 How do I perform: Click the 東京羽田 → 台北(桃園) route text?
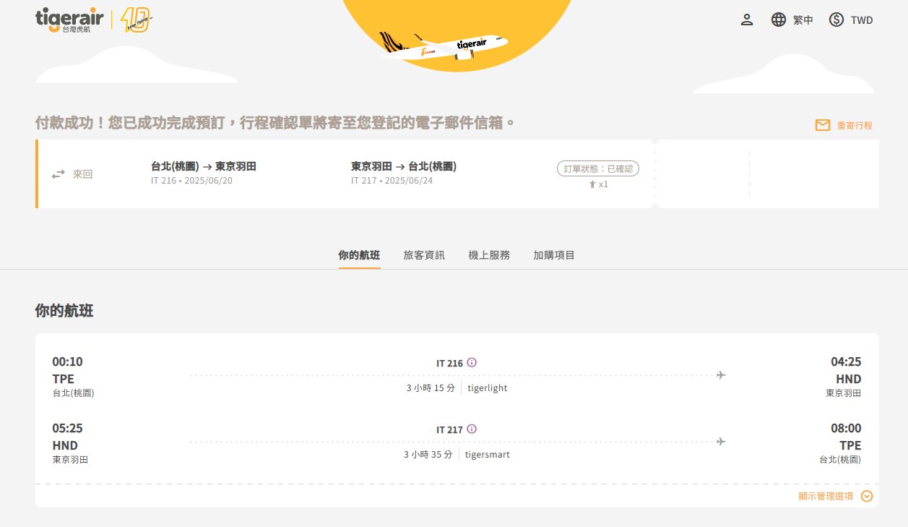pyautogui.click(x=404, y=166)
